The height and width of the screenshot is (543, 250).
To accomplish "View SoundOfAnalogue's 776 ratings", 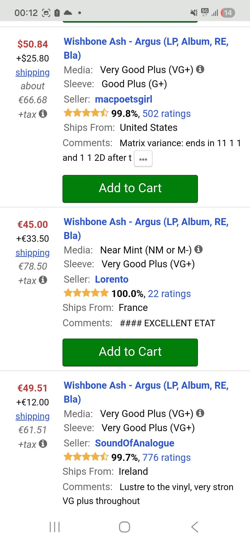I will (x=166, y=457).
